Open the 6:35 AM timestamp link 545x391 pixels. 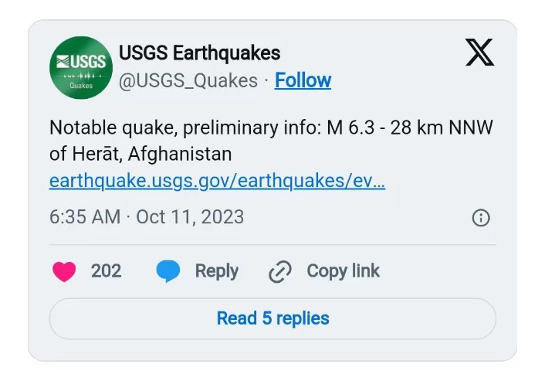(85, 217)
